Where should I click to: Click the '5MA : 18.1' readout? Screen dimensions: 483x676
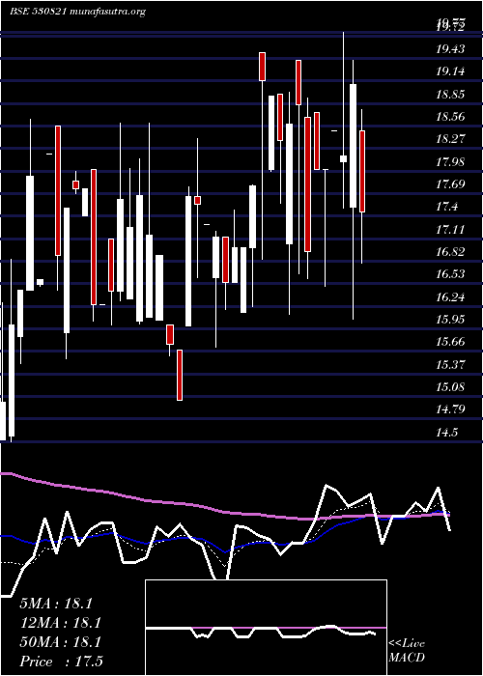(56, 604)
